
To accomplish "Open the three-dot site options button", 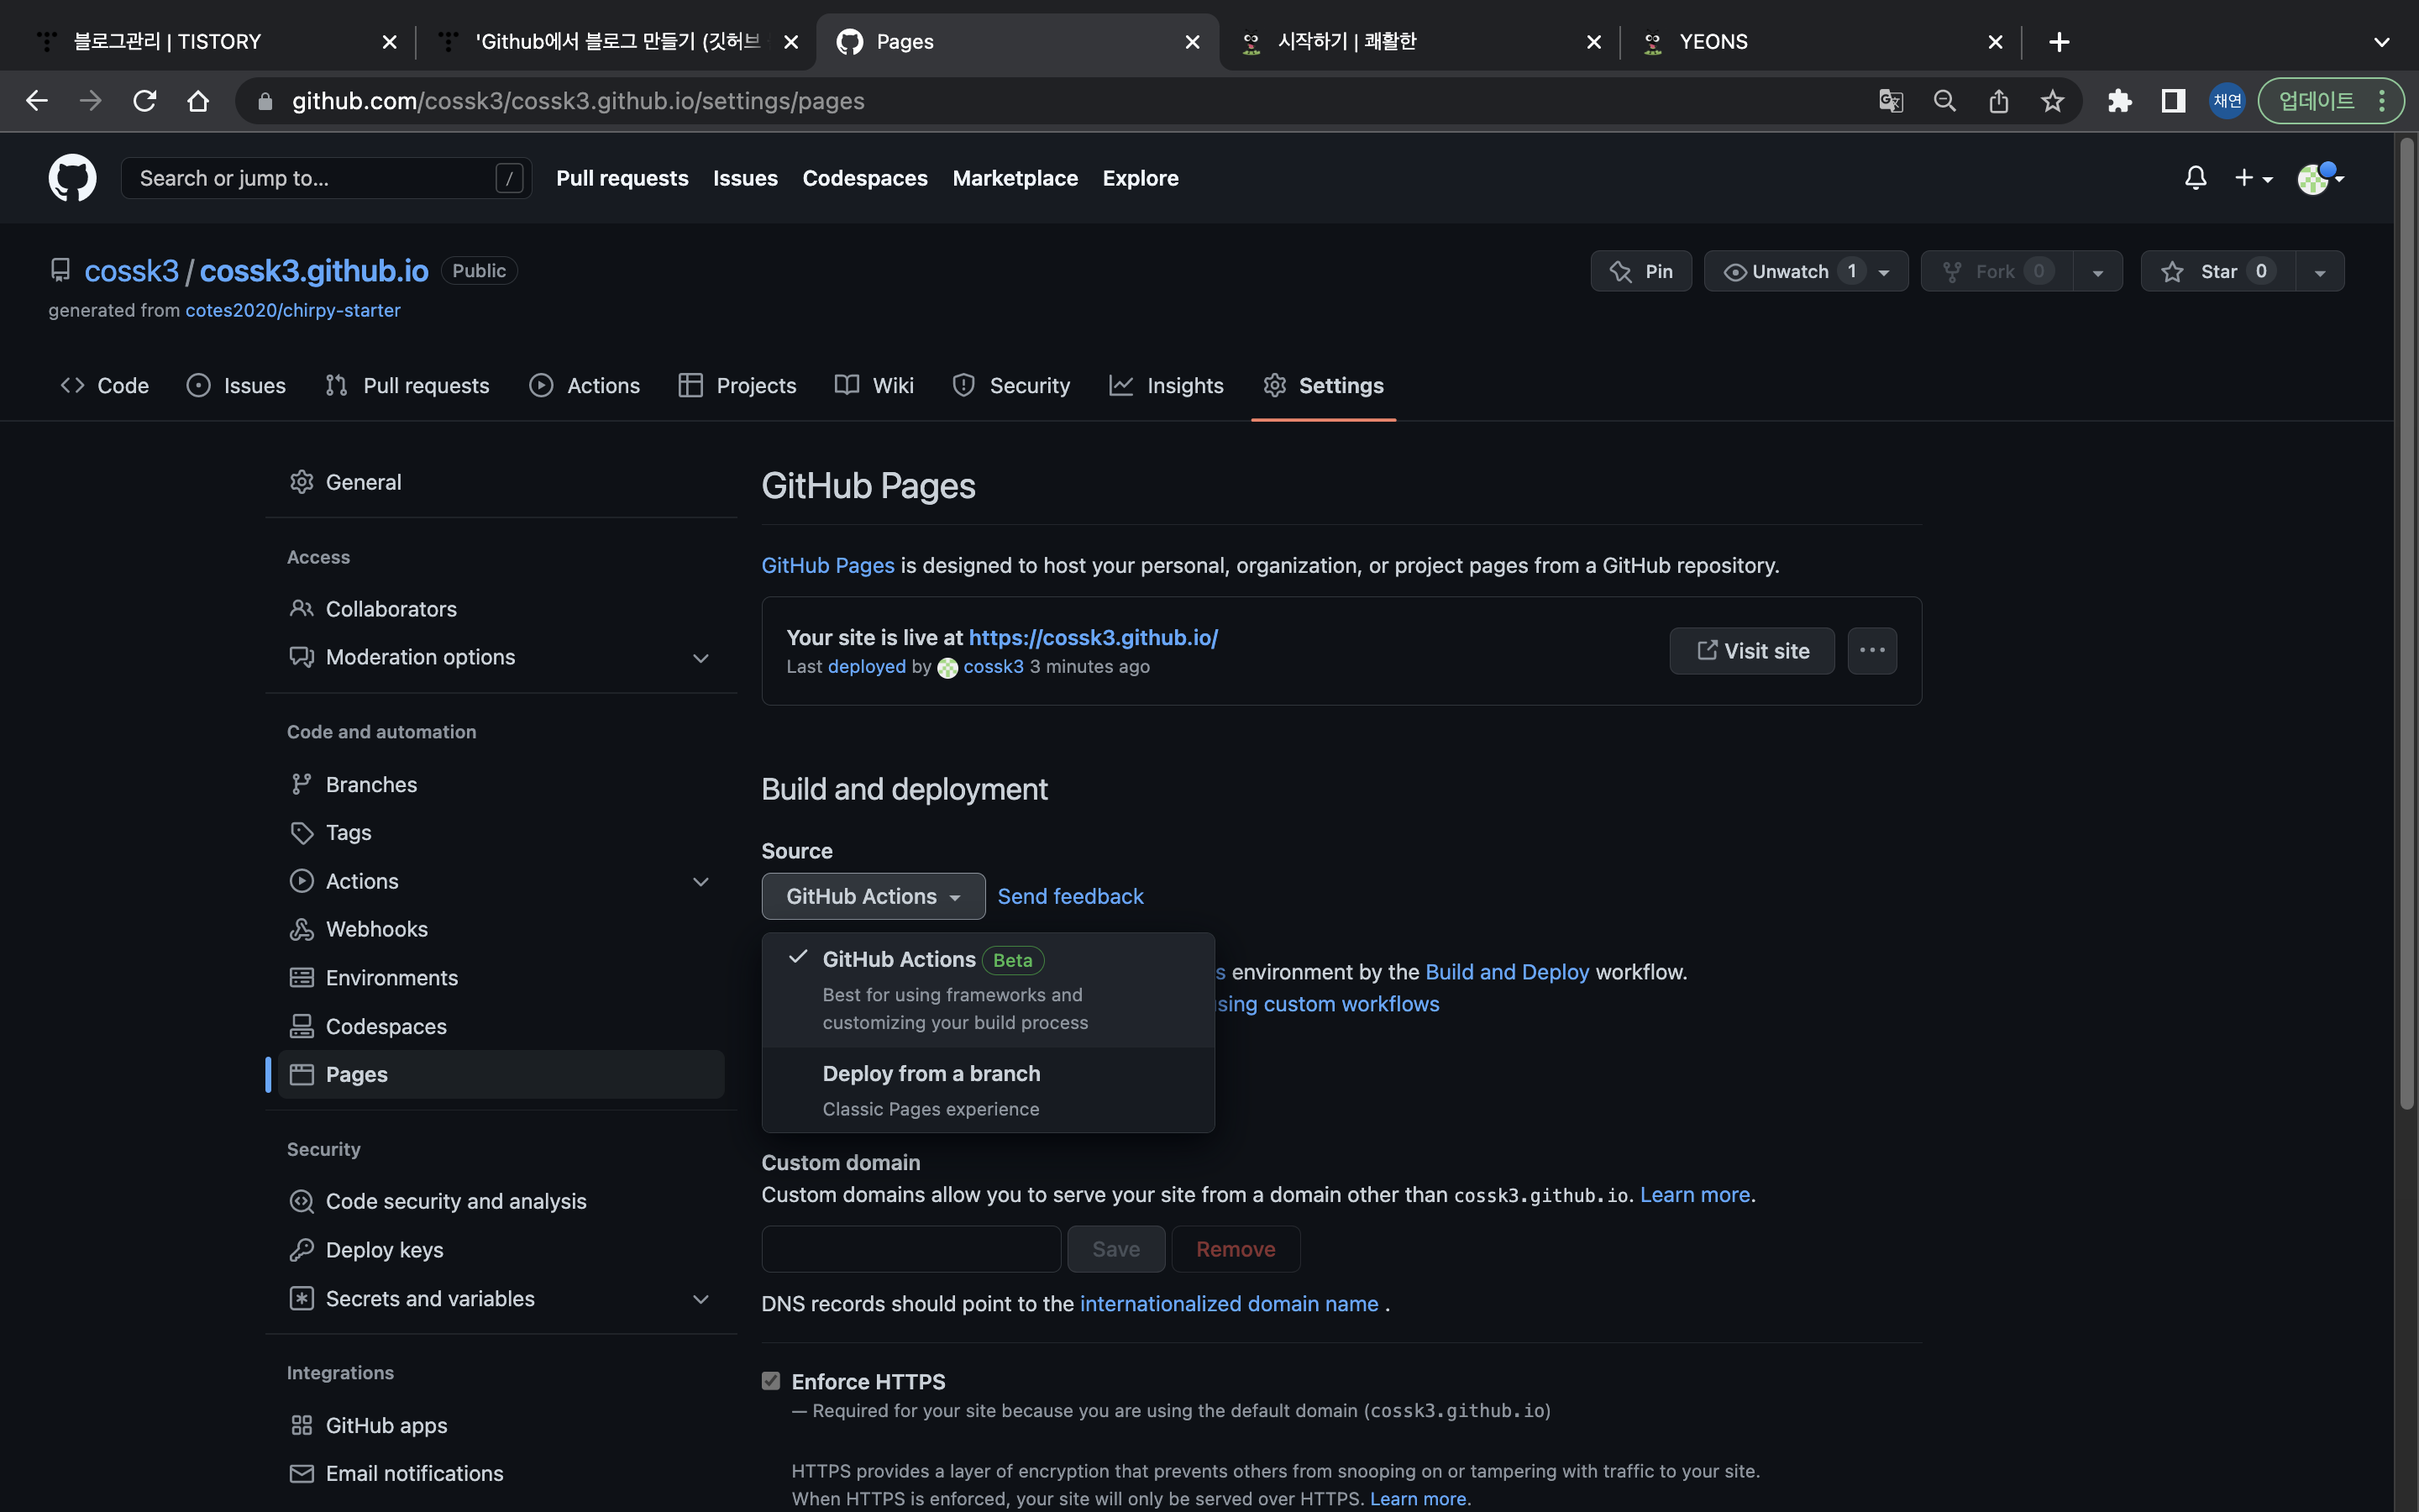I will [1872, 651].
